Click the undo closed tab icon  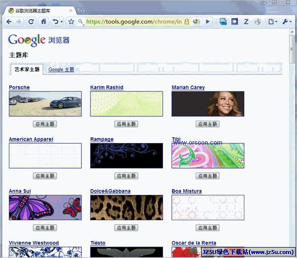click(x=55, y=21)
